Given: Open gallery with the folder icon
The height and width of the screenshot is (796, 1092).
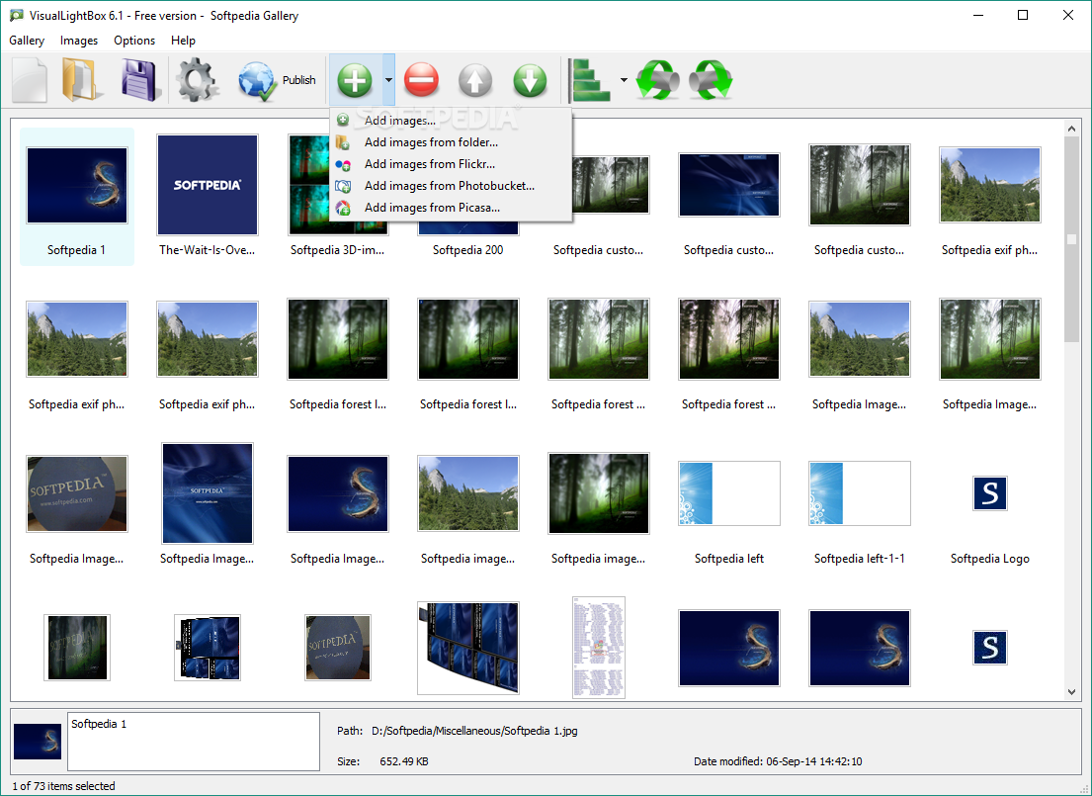Looking at the screenshot, I should [82, 80].
